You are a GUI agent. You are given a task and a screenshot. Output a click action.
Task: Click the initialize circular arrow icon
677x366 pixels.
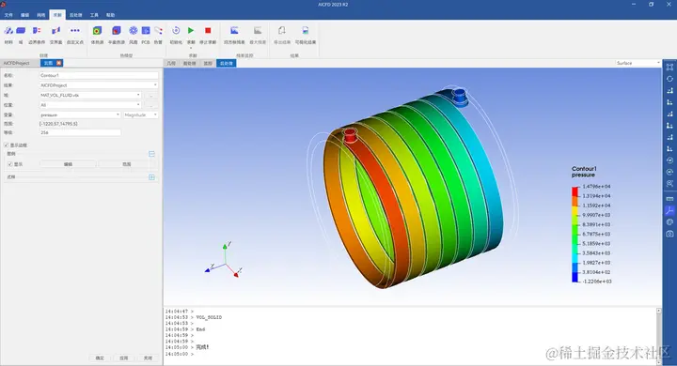176,31
